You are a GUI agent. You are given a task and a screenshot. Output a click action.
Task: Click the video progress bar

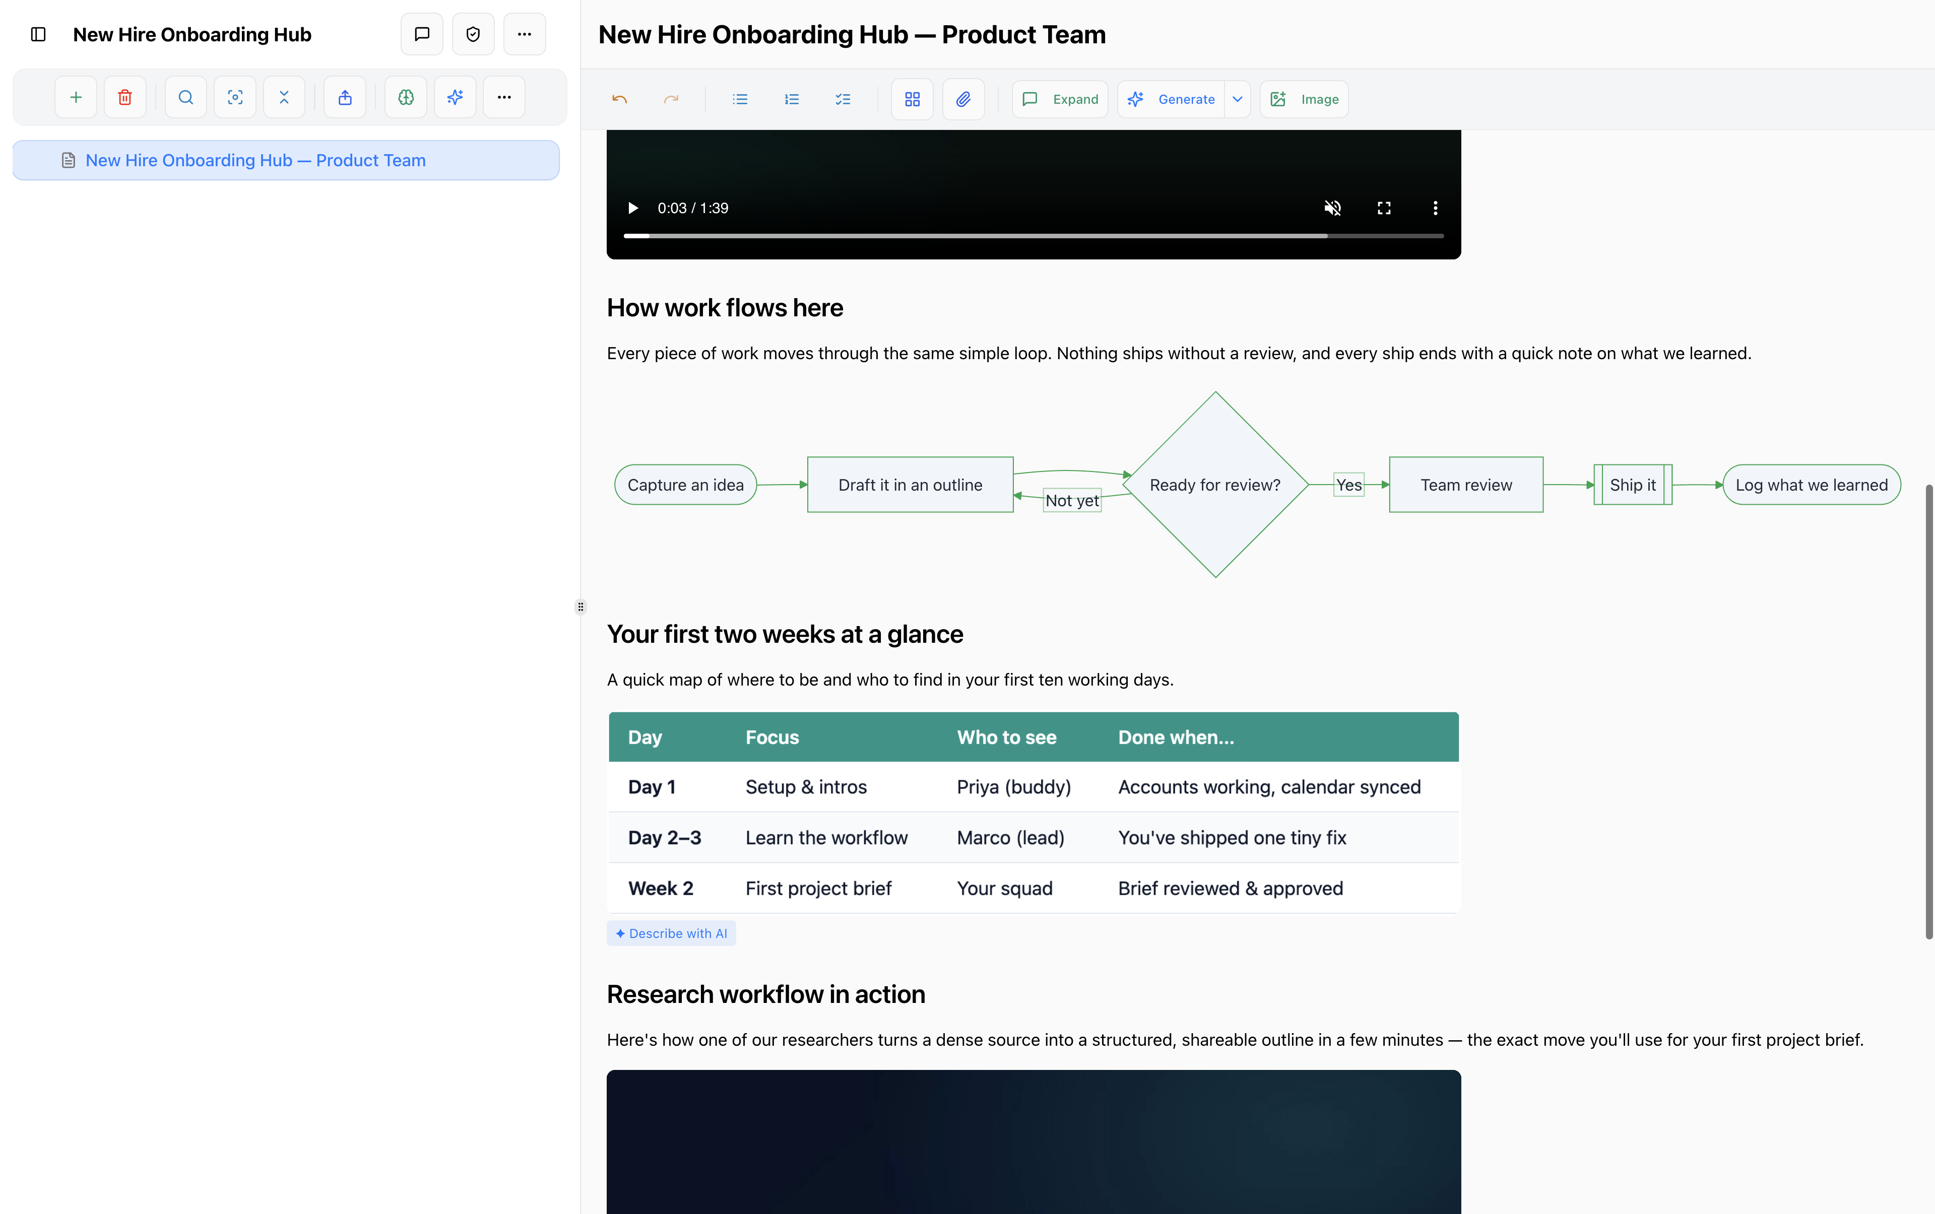coord(1034,235)
